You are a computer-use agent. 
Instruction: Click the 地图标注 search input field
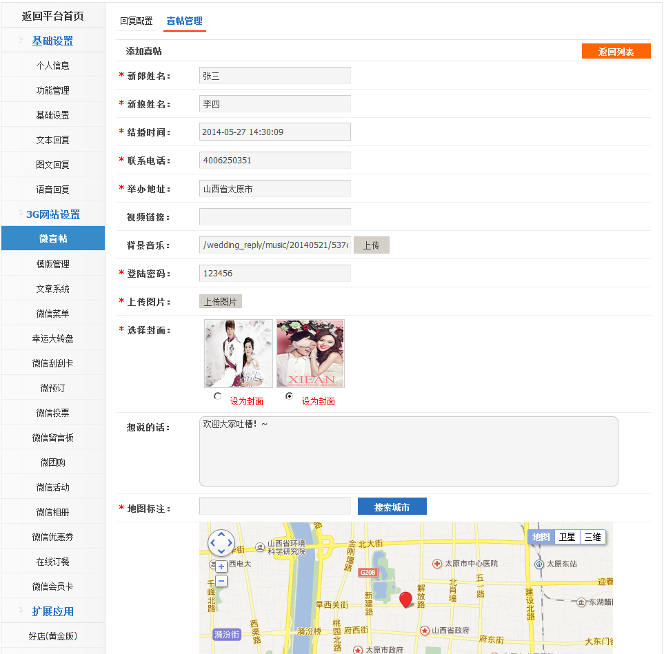[x=275, y=507]
